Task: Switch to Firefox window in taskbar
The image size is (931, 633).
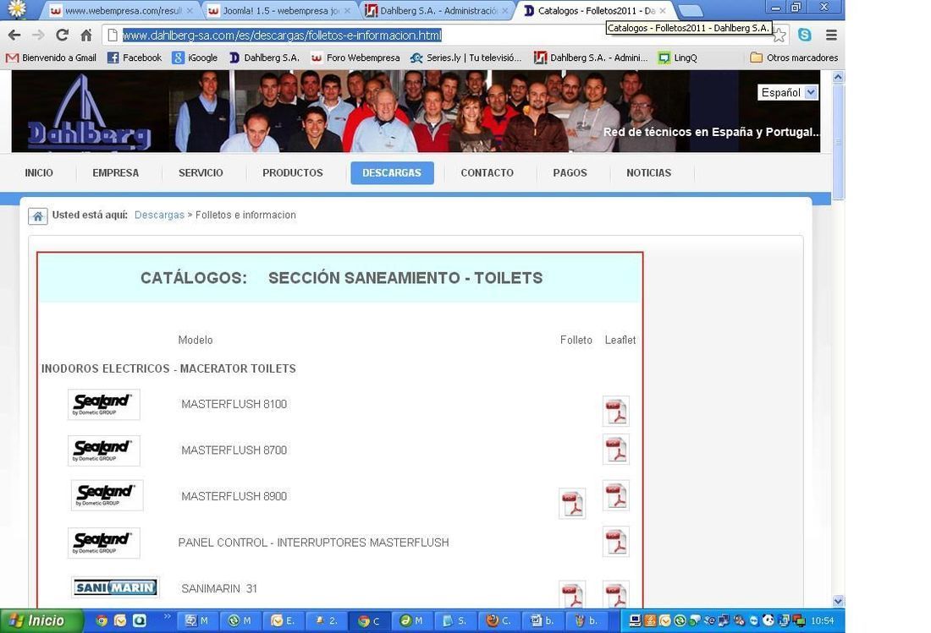Action: [x=499, y=620]
